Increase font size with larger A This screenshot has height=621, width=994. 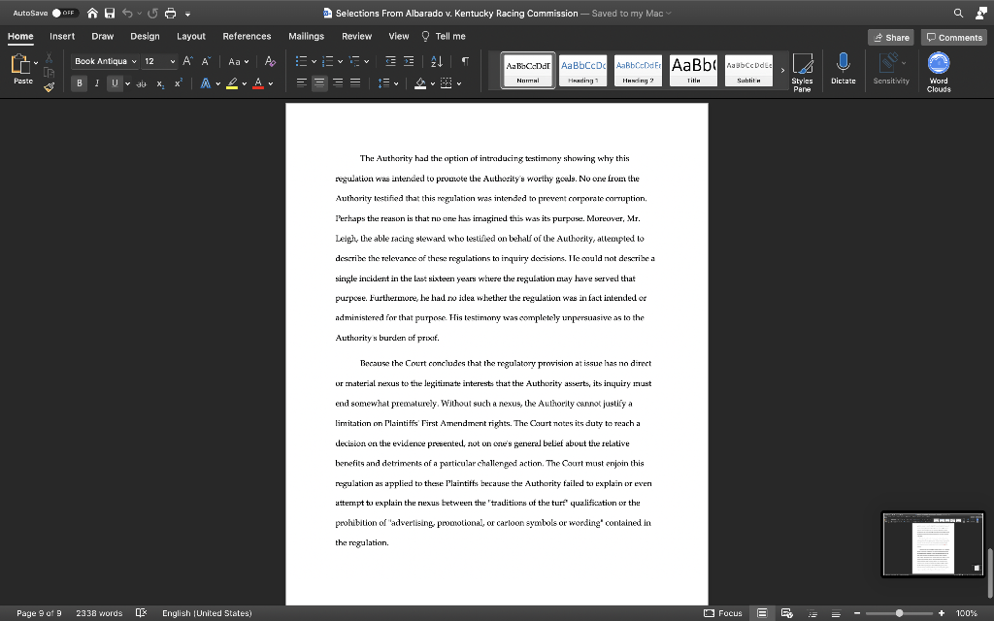187,61
